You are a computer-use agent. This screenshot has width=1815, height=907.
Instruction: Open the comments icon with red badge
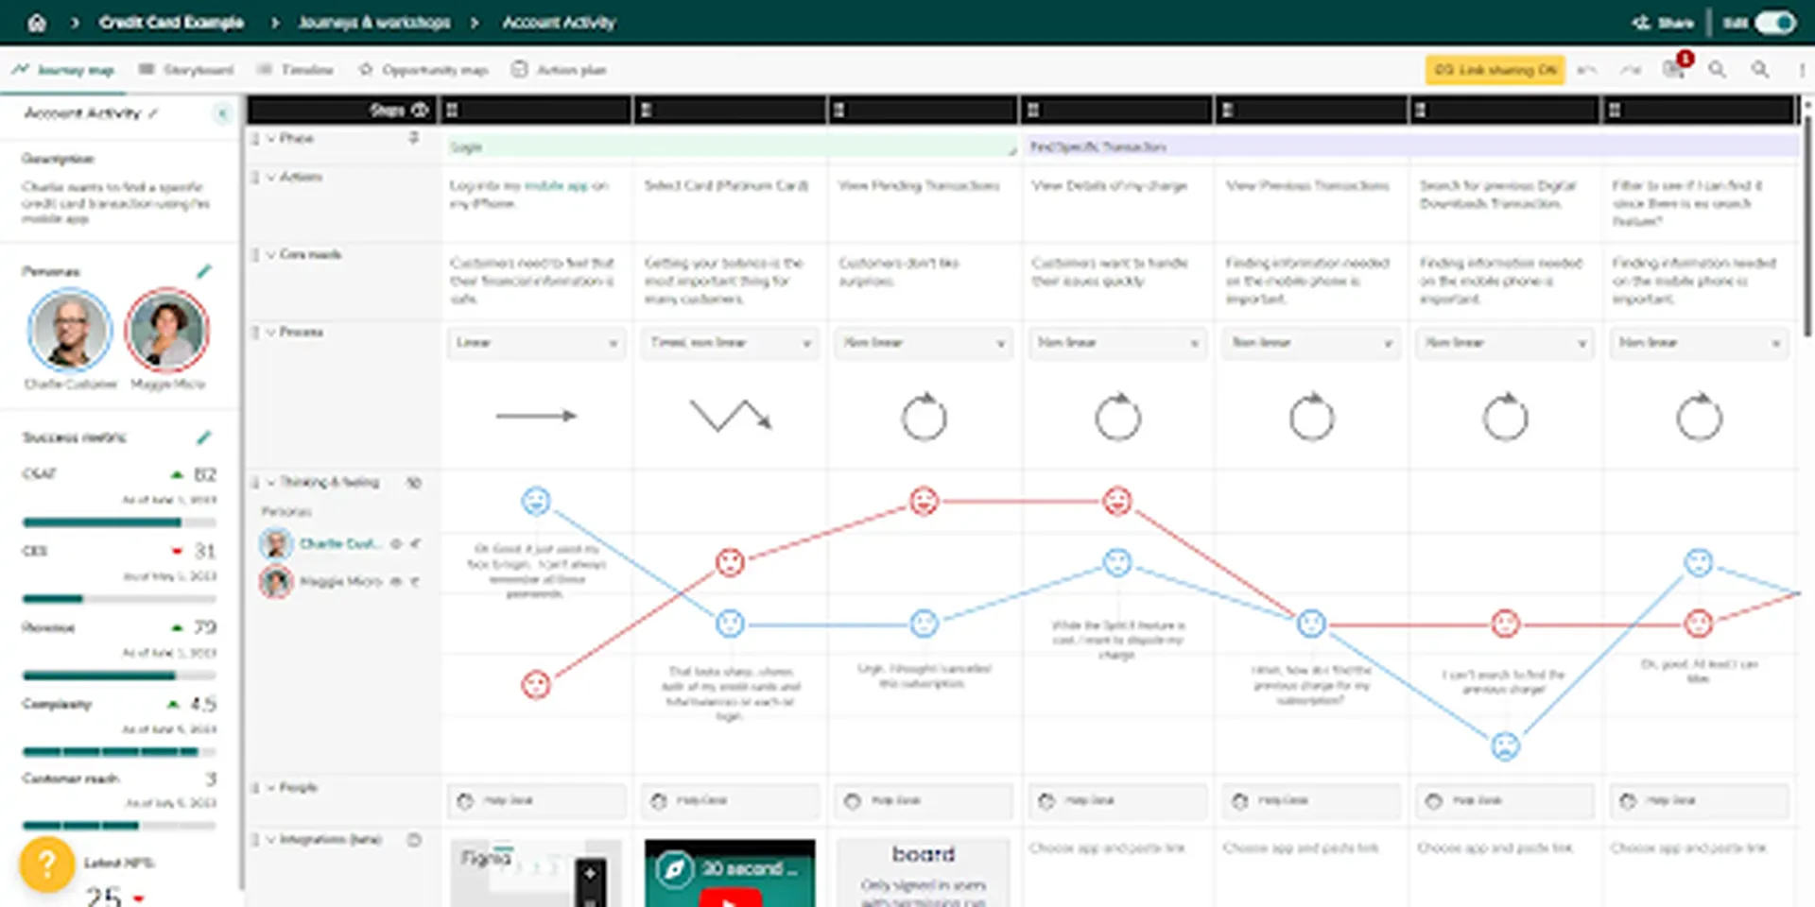tap(1675, 68)
